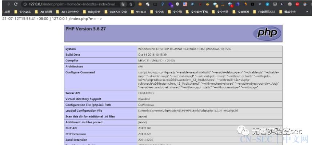Show hidden bookmarks with » chevron
The height and width of the screenshot is (145, 312).
[307, 12]
